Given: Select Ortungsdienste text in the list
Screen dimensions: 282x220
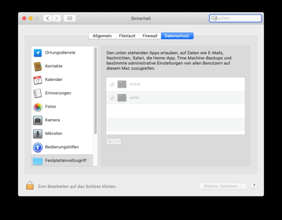Looking at the screenshot, I should point(60,53).
